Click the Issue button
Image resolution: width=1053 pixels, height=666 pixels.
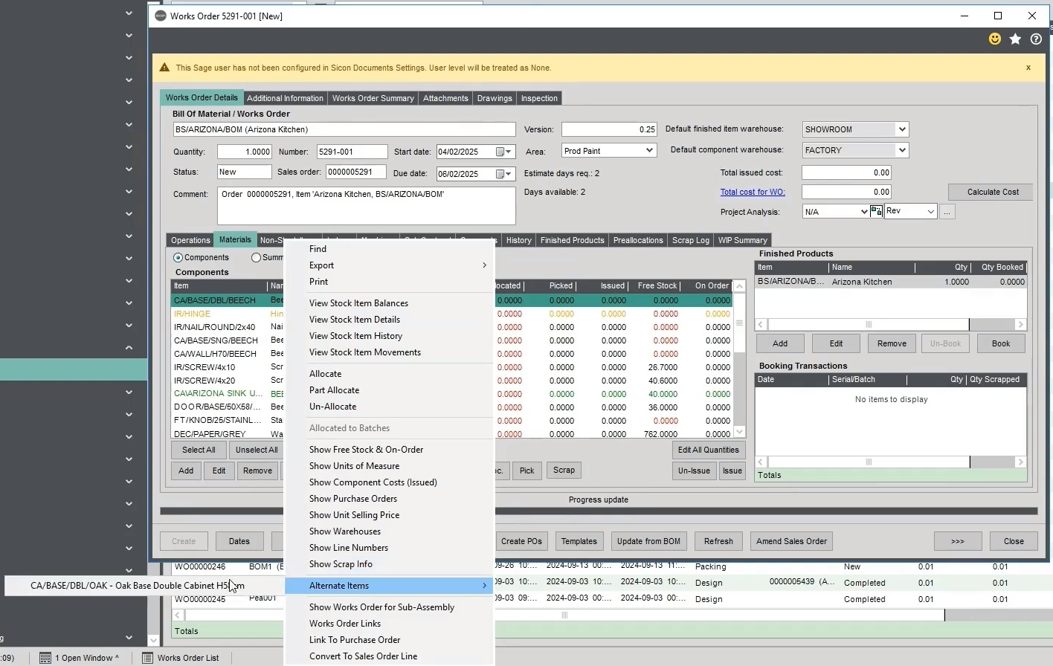732,471
